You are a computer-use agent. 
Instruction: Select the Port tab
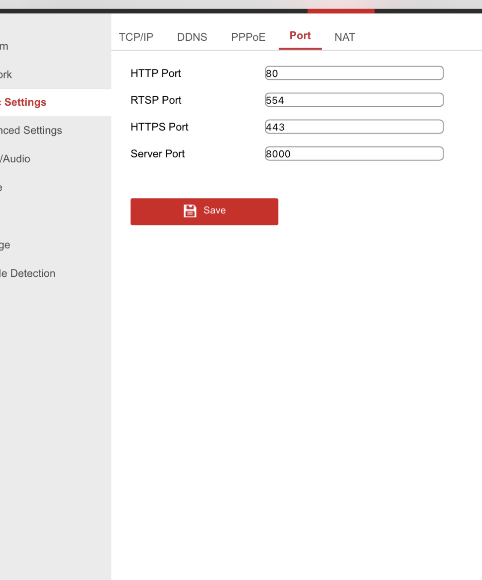click(x=300, y=36)
